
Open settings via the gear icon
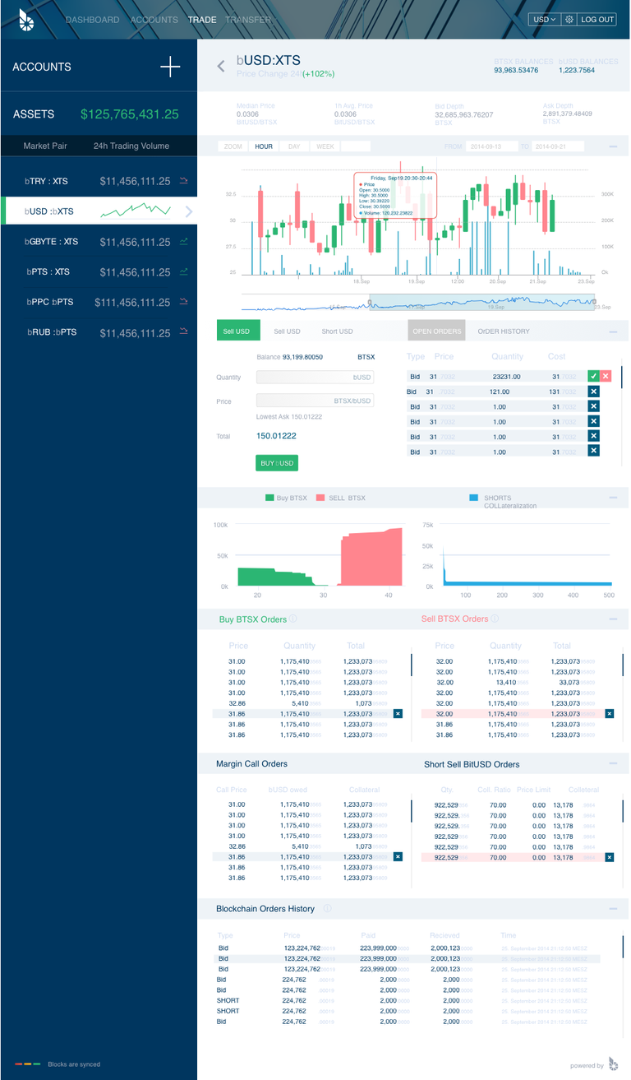(569, 19)
